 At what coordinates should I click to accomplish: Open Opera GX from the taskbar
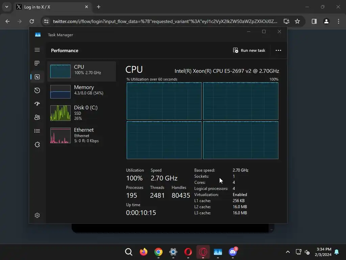[203, 252]
